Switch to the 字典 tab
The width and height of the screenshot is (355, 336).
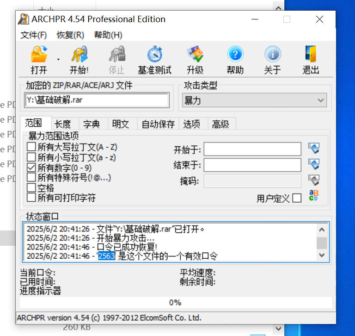tap(91, 124)
